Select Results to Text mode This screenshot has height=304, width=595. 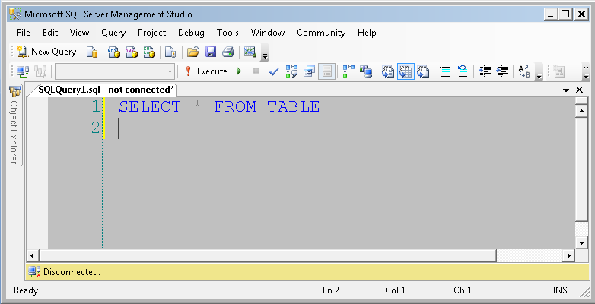(x=388, y=71)
